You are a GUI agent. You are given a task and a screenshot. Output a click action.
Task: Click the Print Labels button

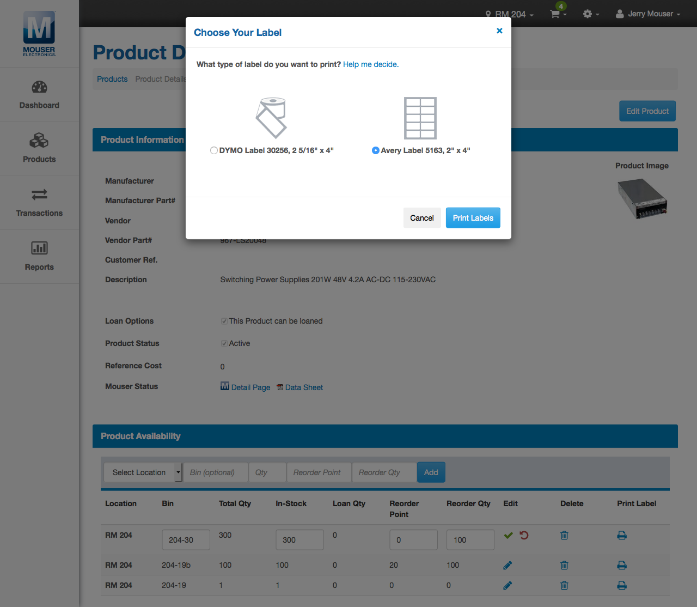click(x=473, y=217)
